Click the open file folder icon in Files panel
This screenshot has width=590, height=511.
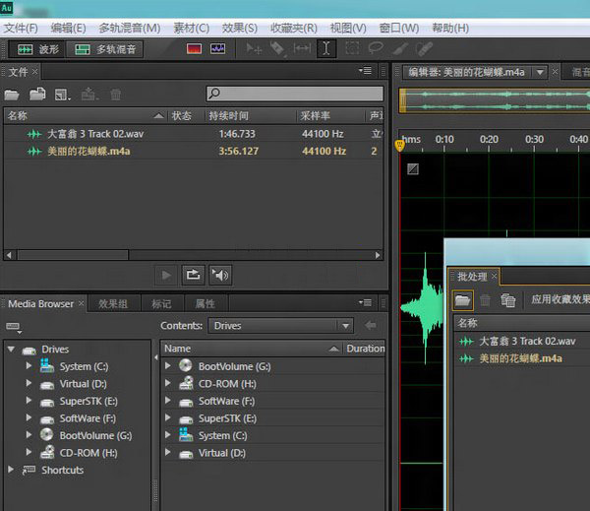(12, 95)
